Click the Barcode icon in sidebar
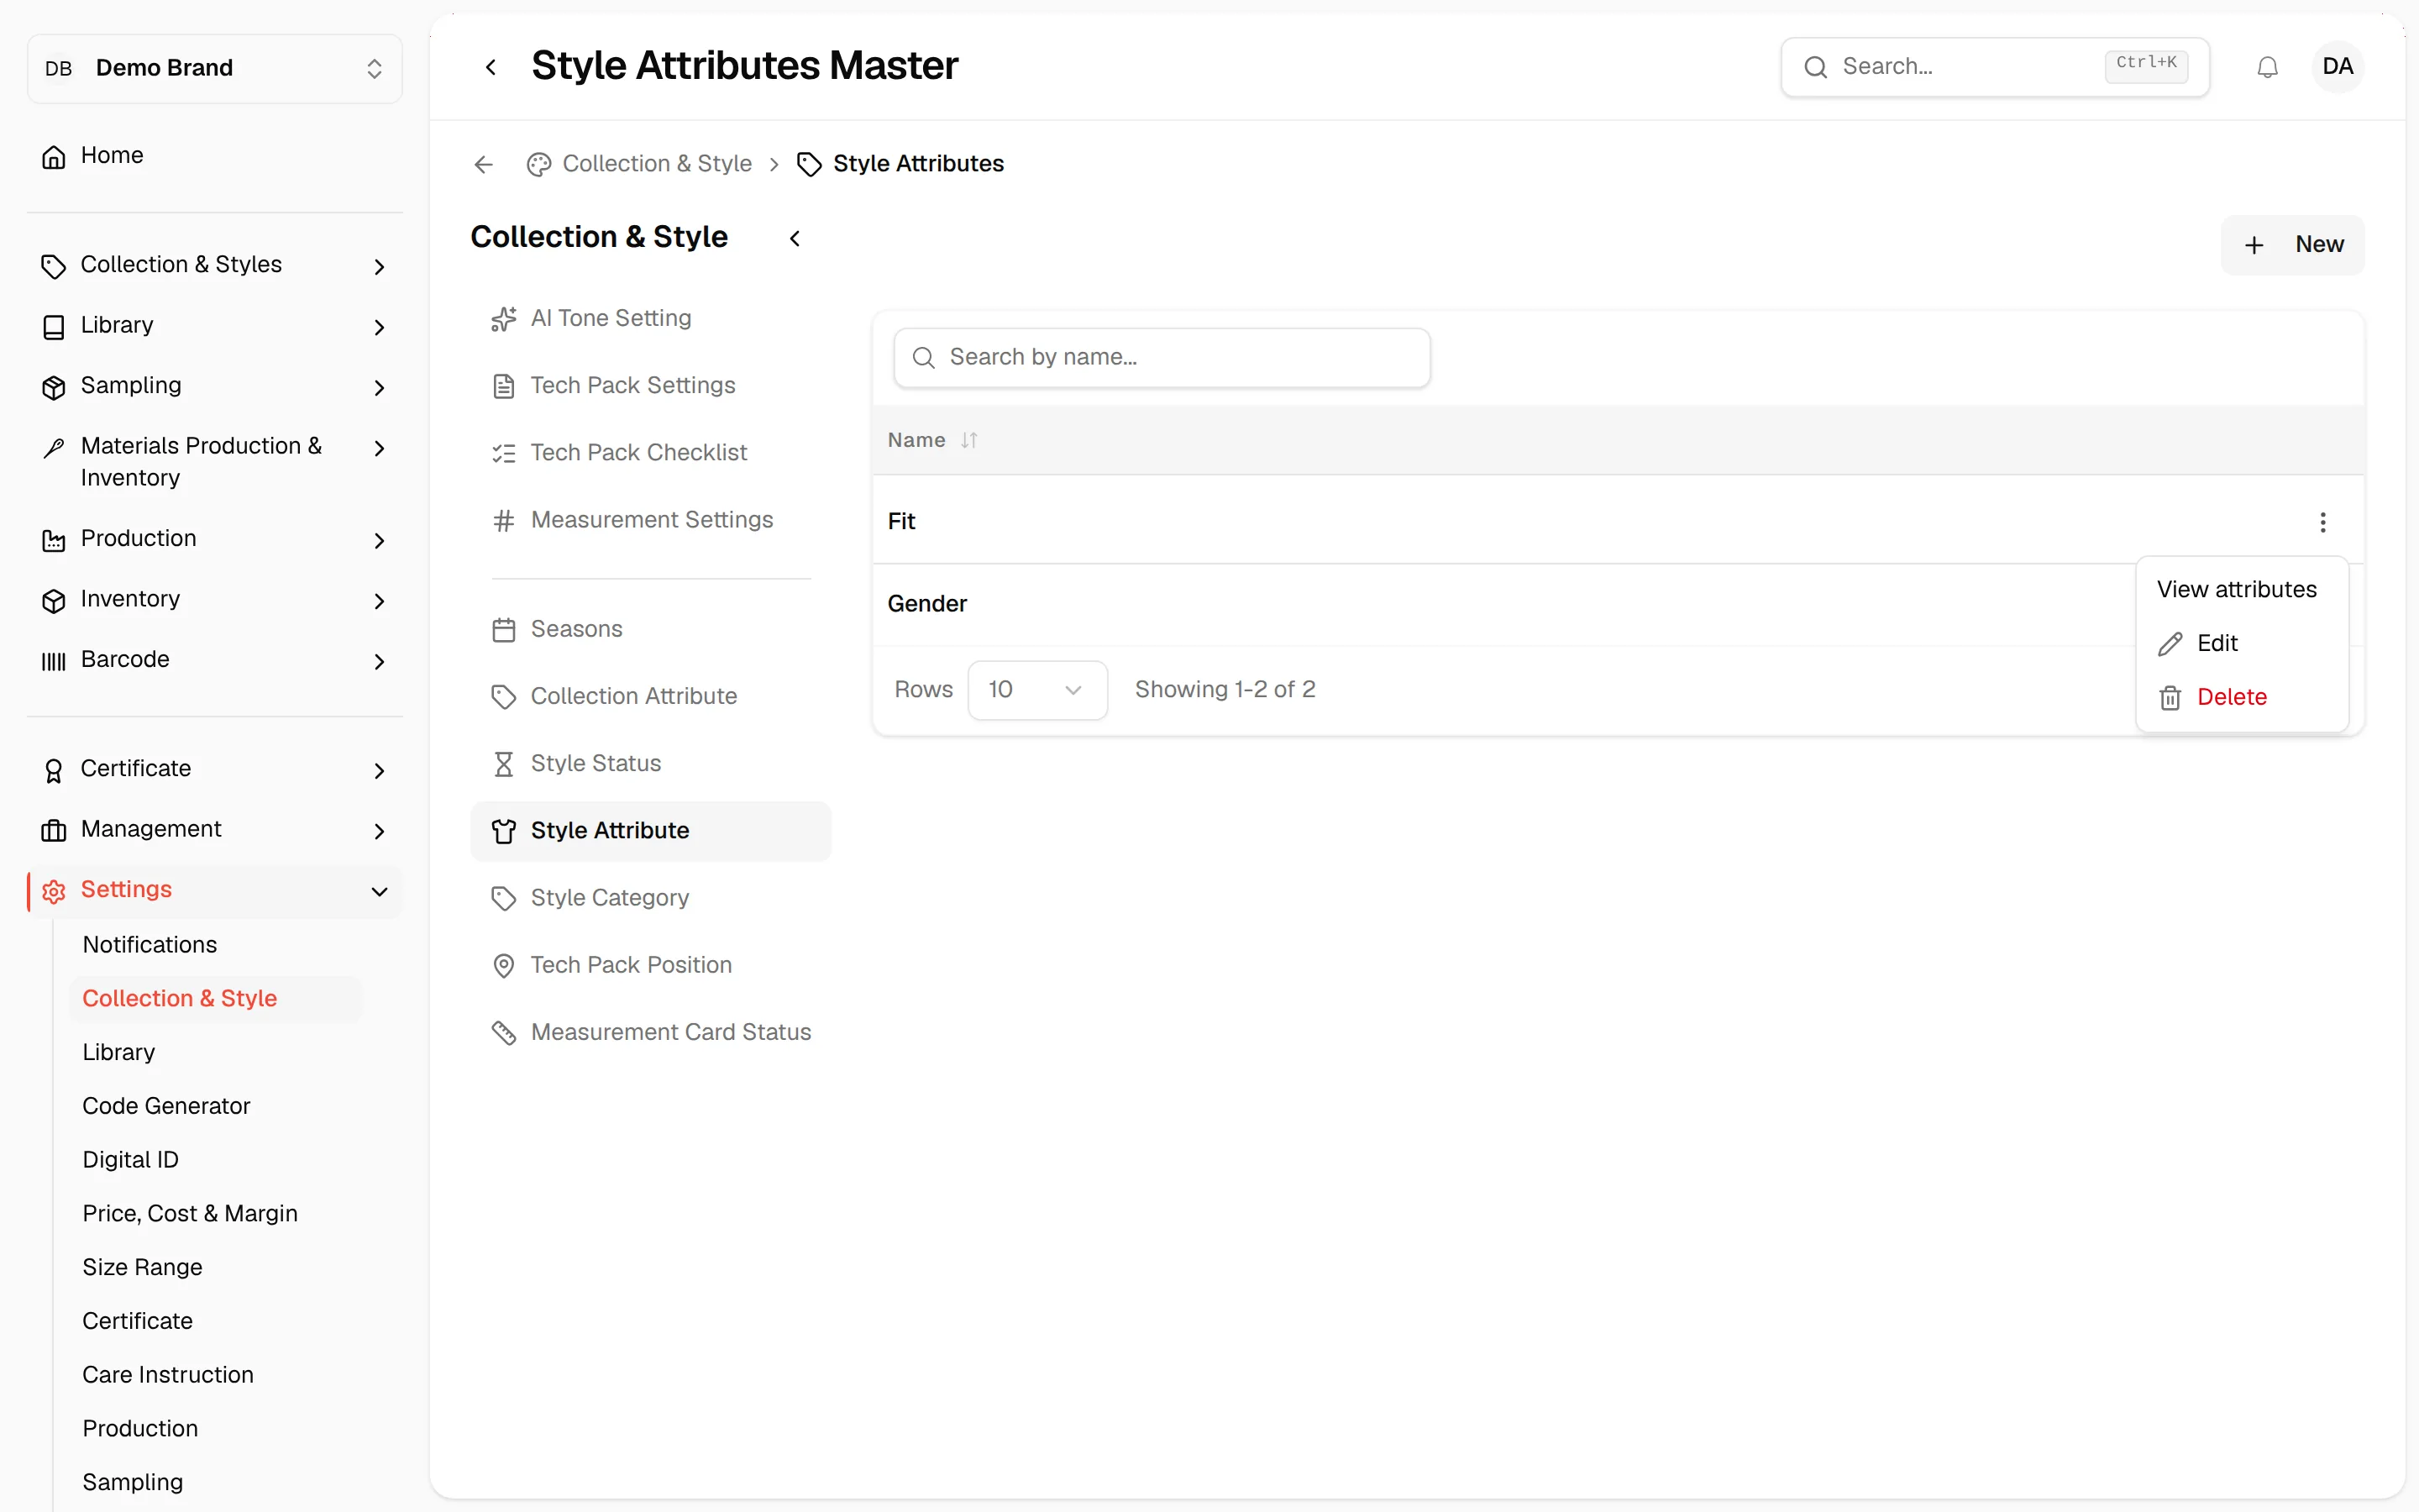The height and width of the screenshot is (1512, 2419). tap(54, 660)
